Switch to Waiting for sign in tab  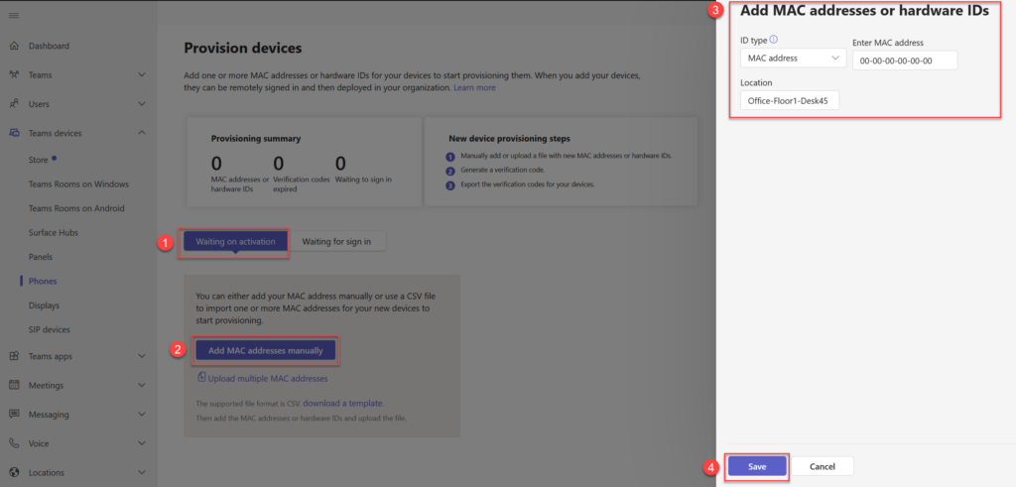337,242
